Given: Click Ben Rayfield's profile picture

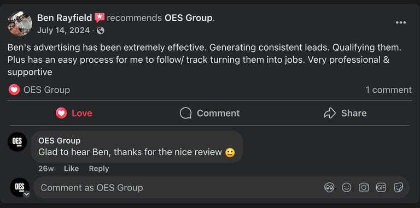Looking at the screenshot, I should click(20, 23).
